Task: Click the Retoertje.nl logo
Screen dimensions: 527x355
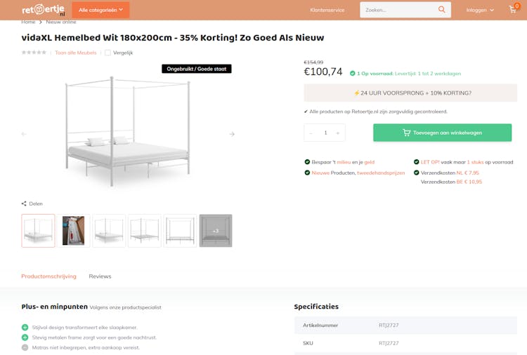Action: click(x=44, y=10)
